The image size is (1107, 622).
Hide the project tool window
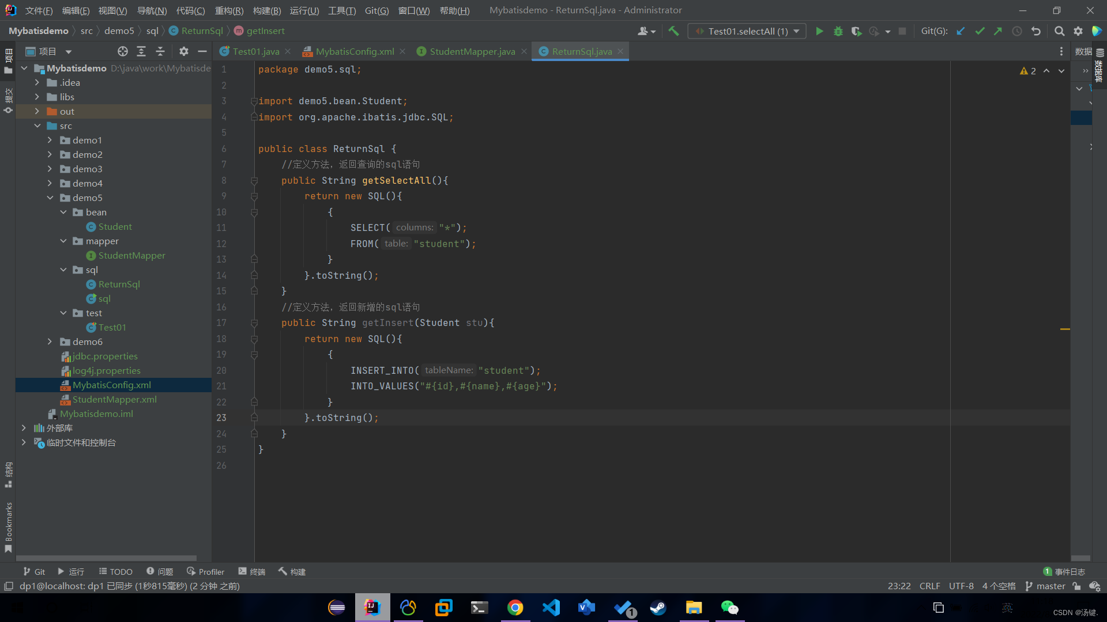(202, 51)
